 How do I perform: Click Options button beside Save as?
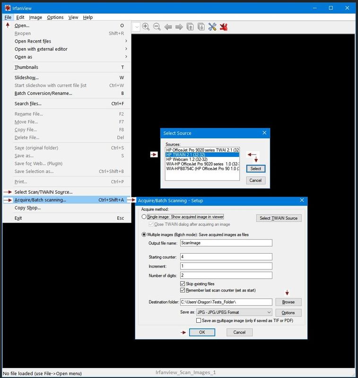coord(288,313)
